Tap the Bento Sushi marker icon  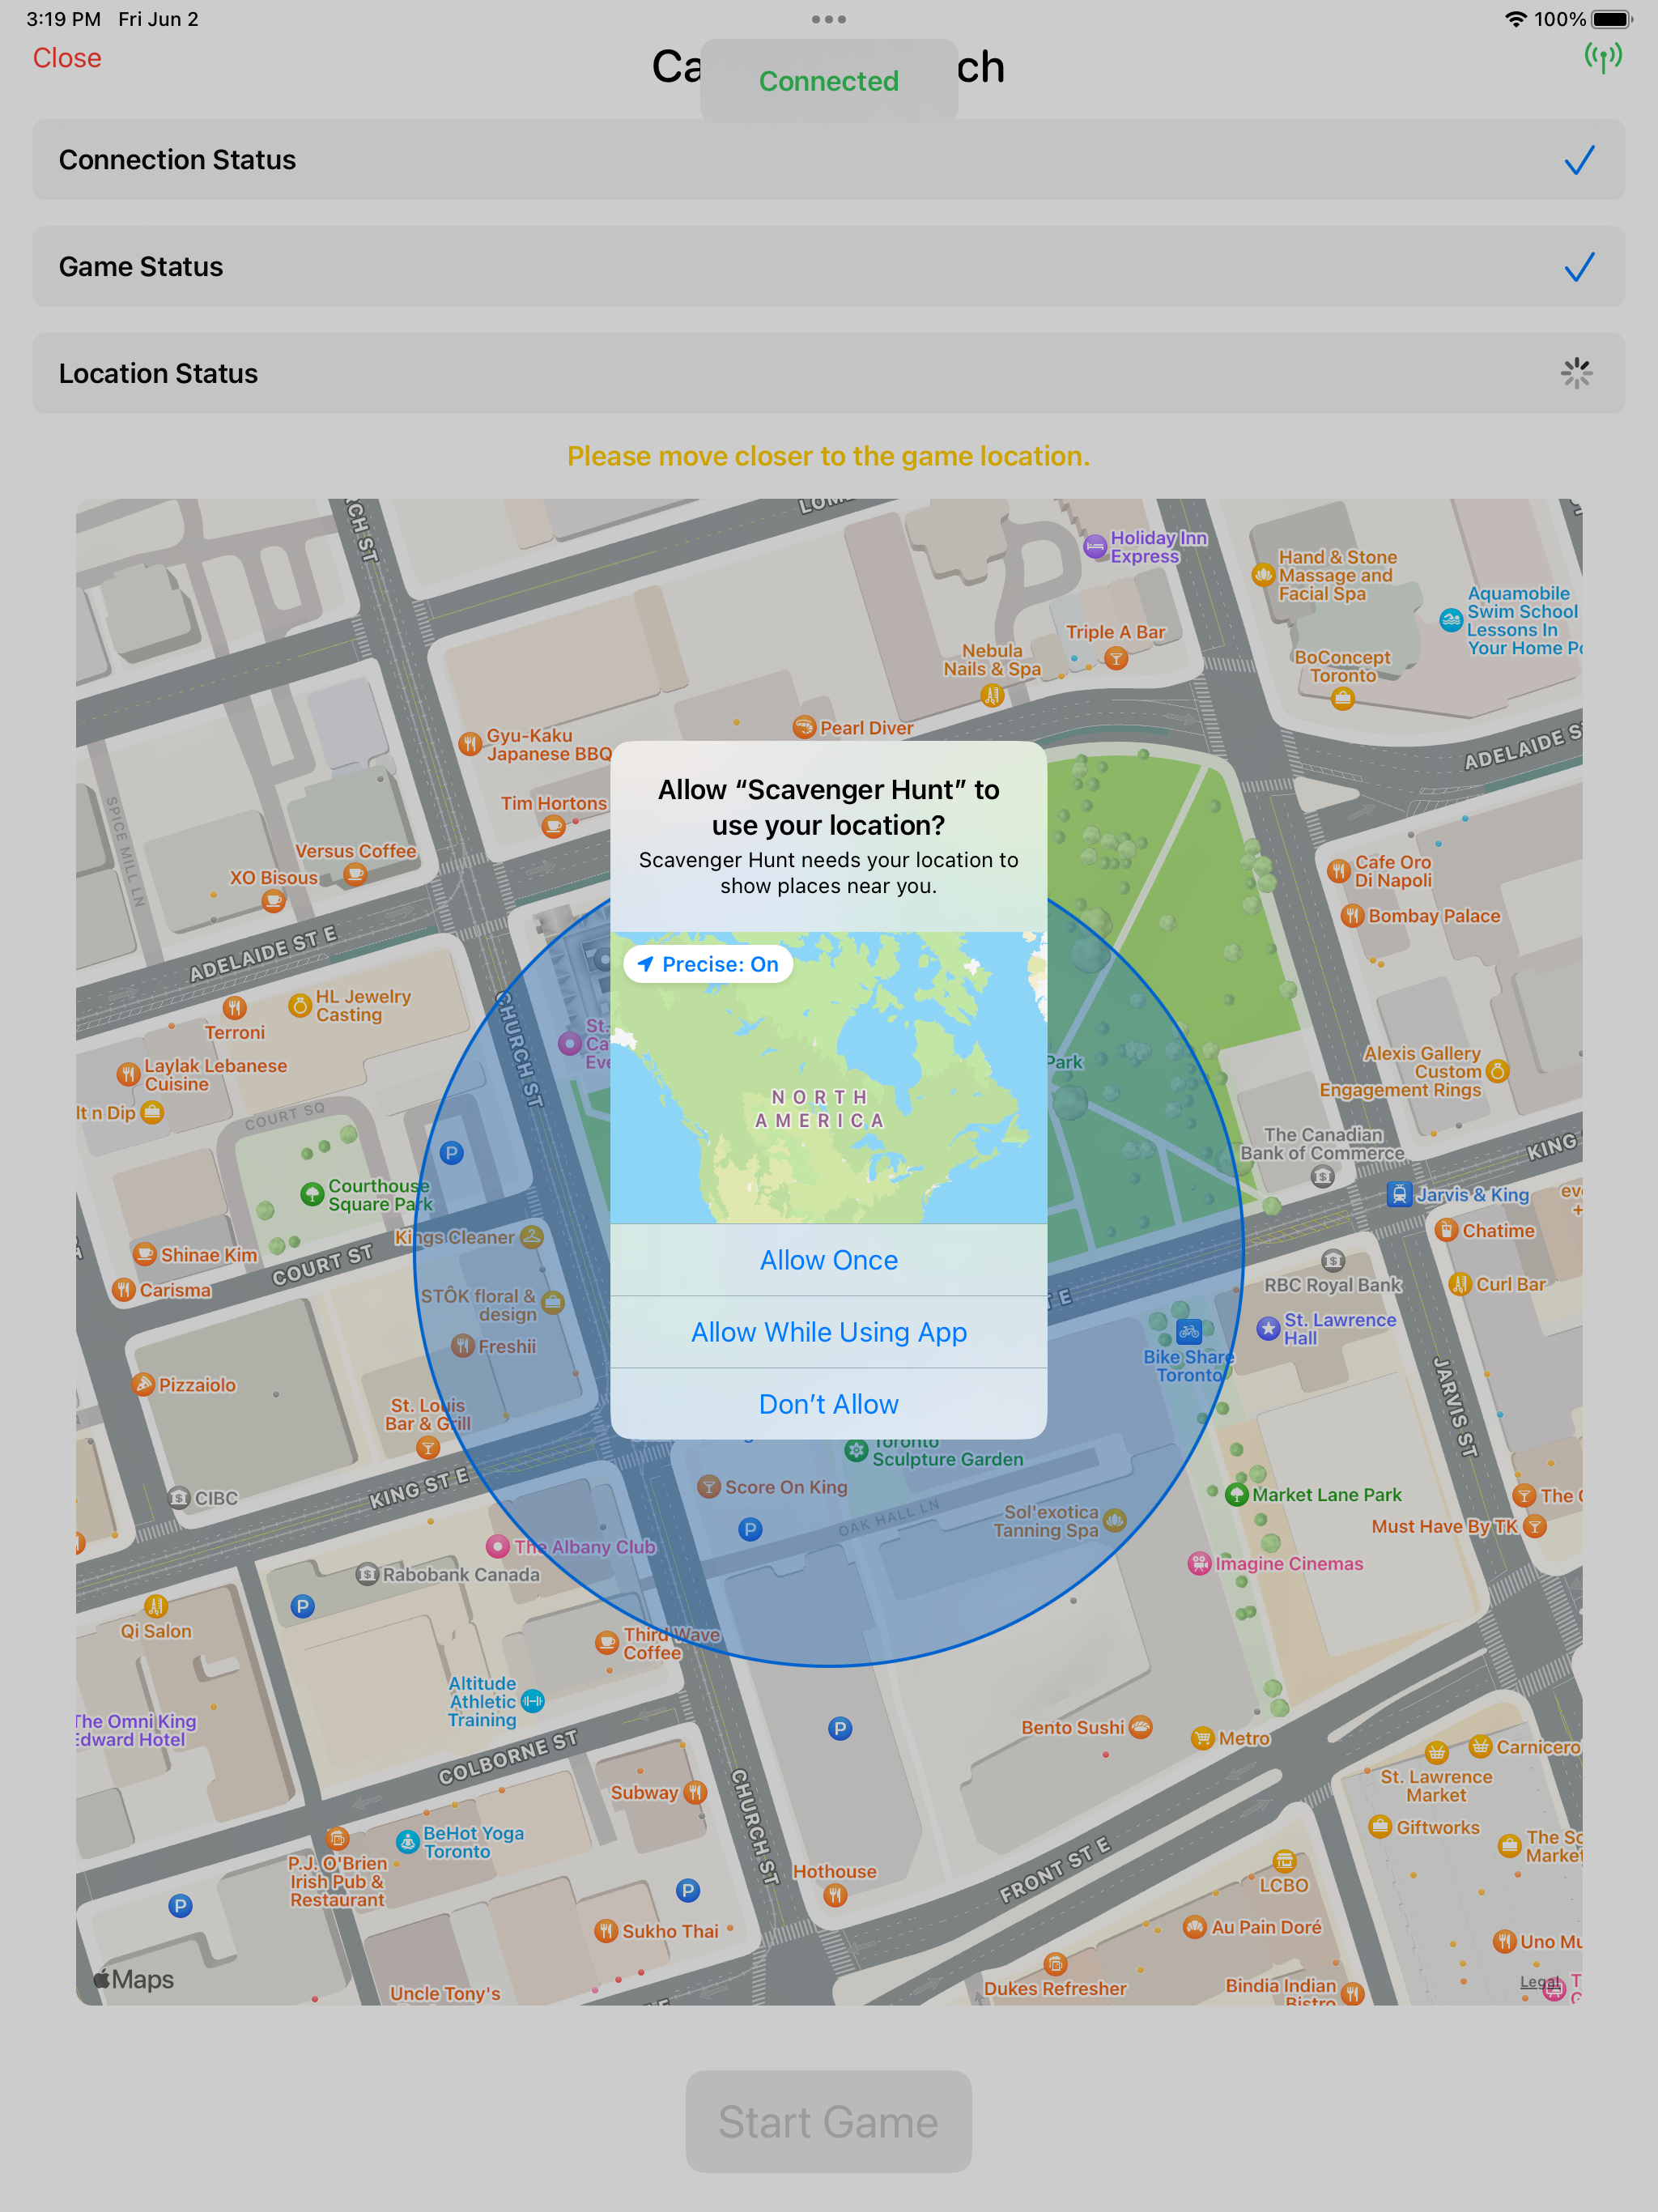(1140, 1727)
